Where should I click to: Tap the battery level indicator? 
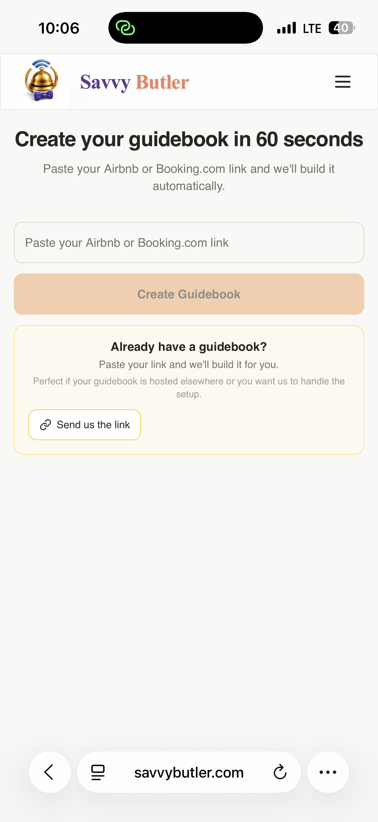342,28
